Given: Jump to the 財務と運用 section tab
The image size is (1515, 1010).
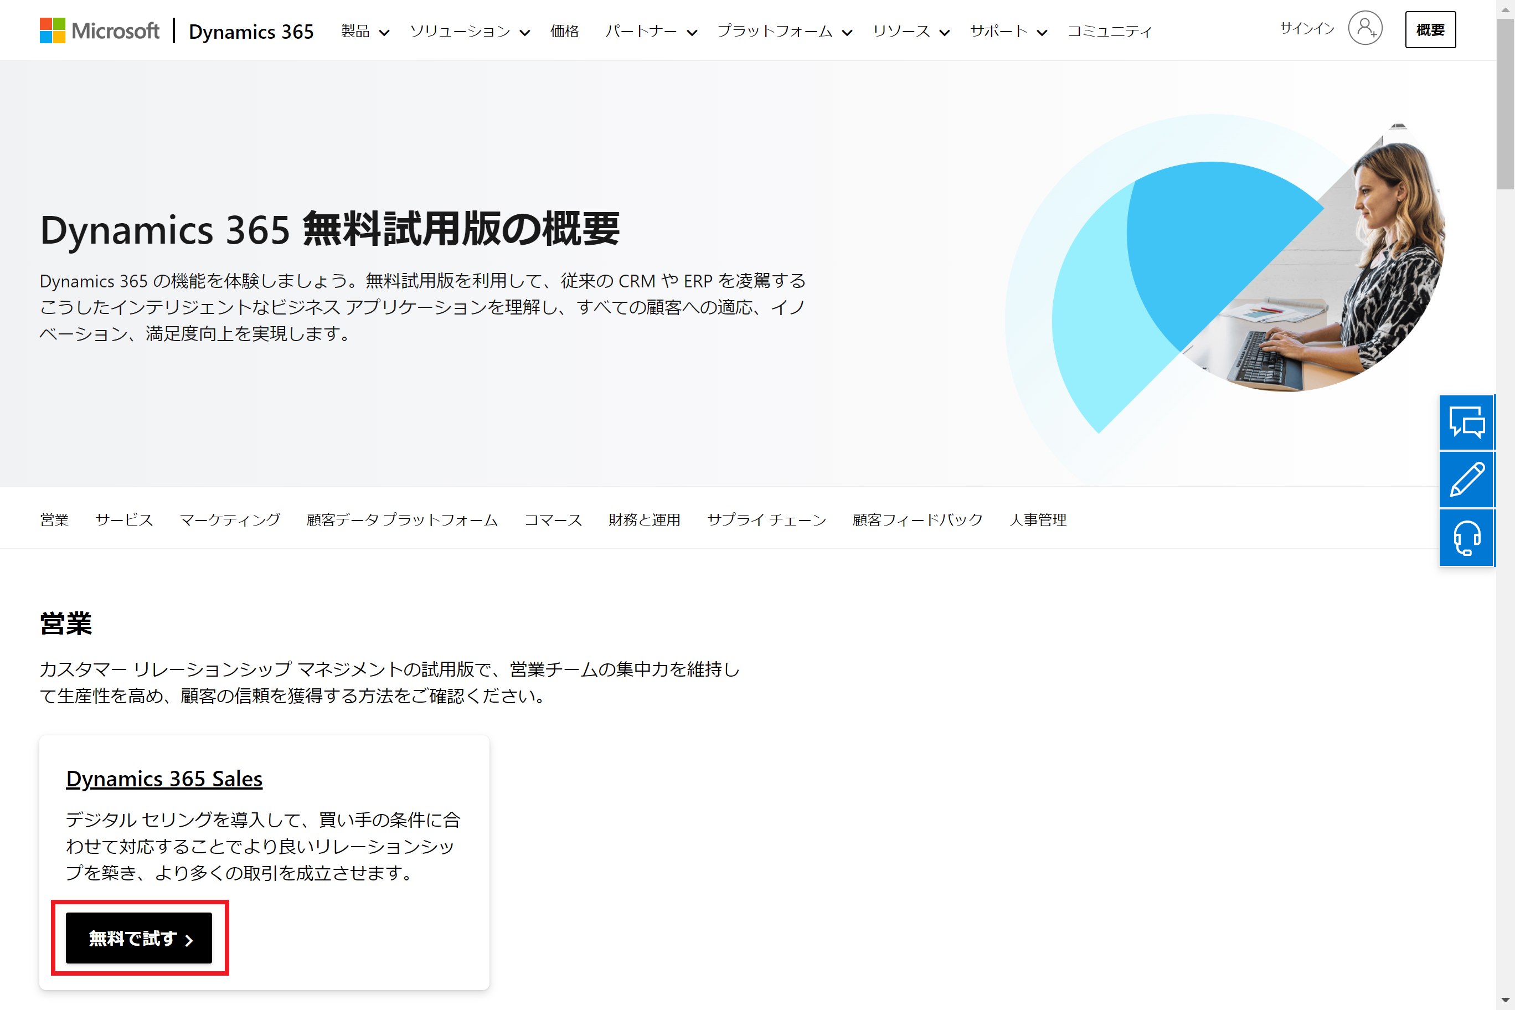Looking at the screenshot, I should tap(644, 519).
